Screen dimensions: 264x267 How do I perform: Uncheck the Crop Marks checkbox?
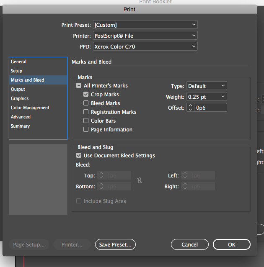86,94
